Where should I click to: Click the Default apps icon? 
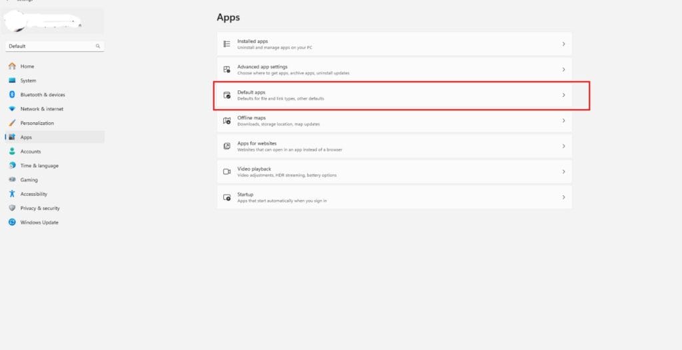coord(226,95)
